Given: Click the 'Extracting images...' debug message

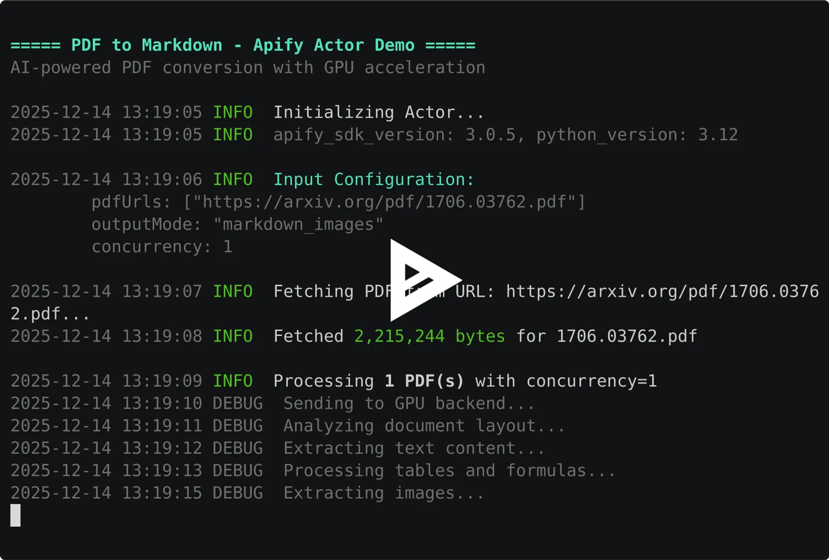Looking at the screenshot, I should 384,493.
